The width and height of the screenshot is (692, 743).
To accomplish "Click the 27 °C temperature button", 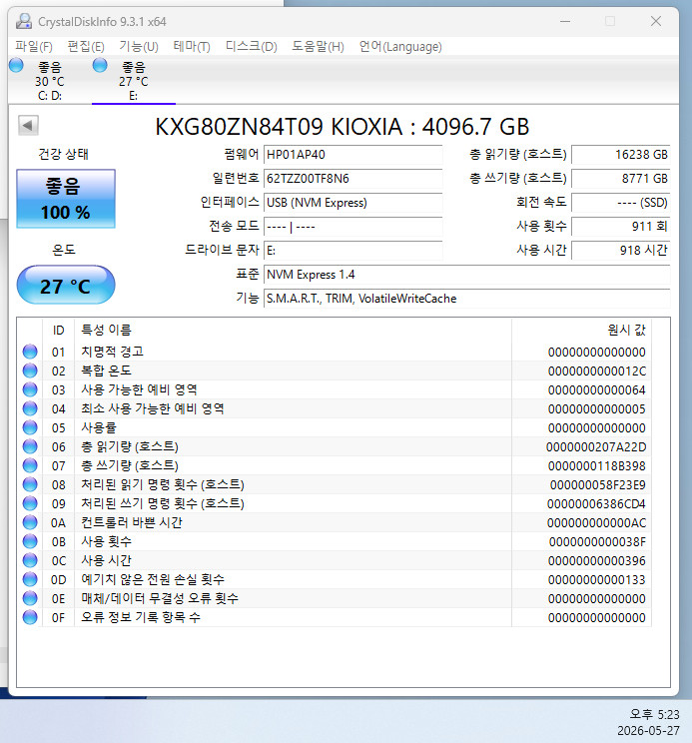I will point(66,285).
